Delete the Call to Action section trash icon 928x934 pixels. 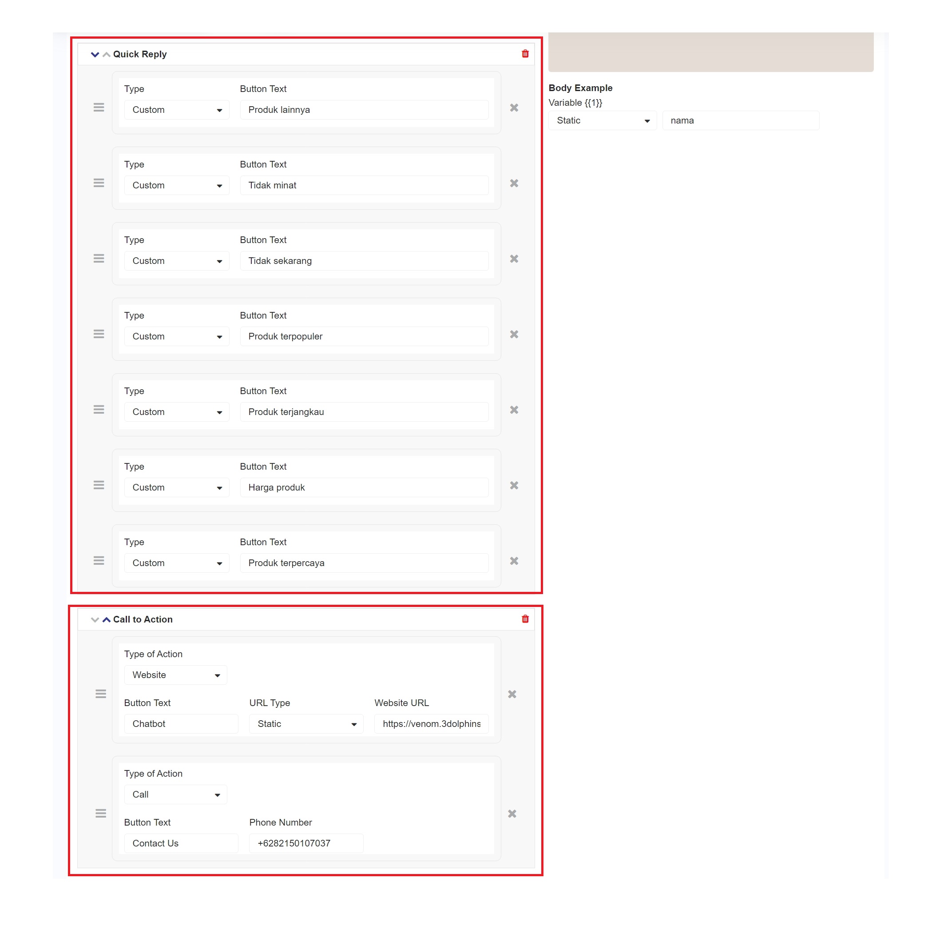point(525,619)
